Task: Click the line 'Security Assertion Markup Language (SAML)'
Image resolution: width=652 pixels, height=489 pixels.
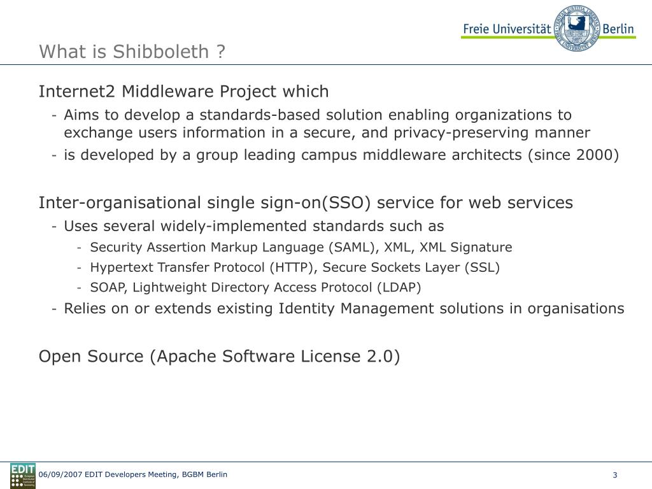Action: tap(301, 247)
